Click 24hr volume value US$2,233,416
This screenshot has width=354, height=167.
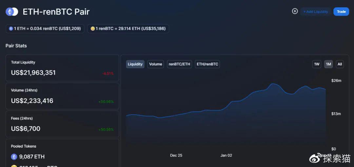click(32, 101)
